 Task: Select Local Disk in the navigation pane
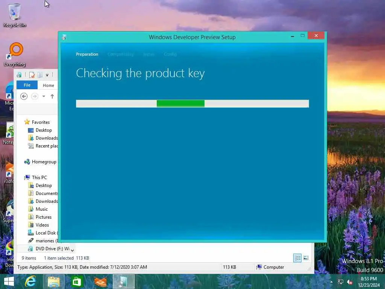coord(43,233)
